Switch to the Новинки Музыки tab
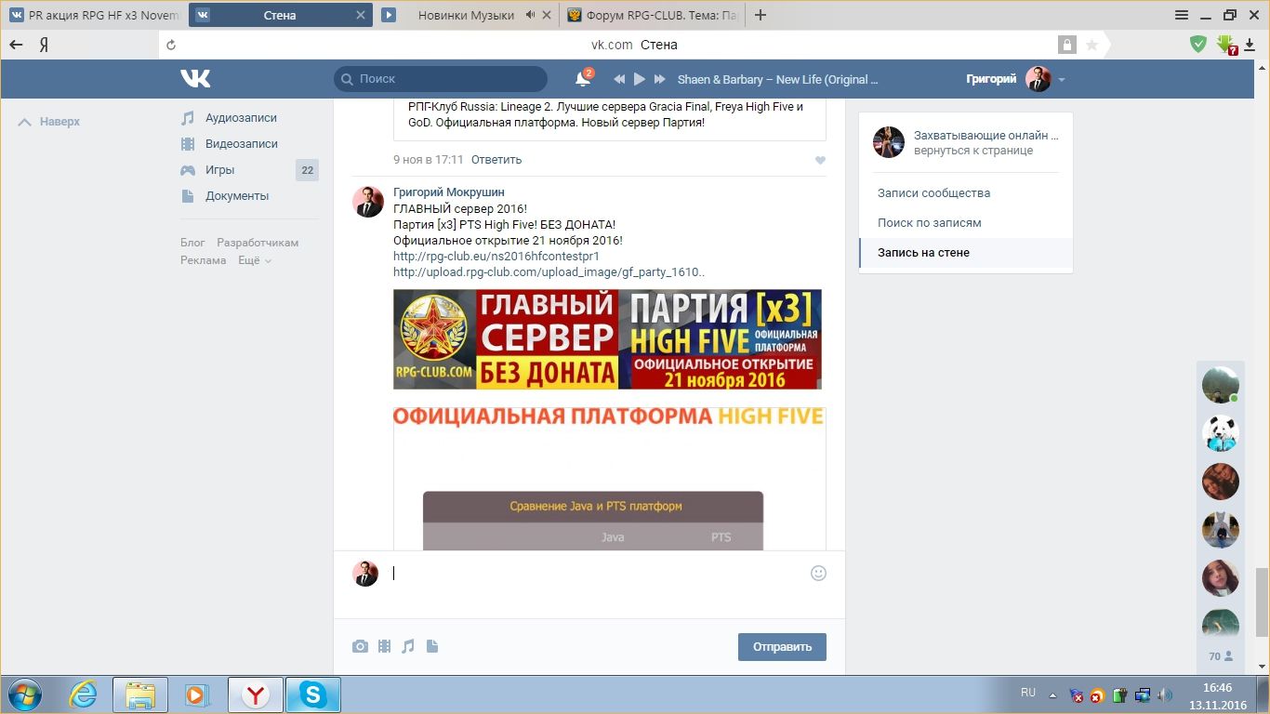The image size is (1270, 714). click(x=466, y=15)
